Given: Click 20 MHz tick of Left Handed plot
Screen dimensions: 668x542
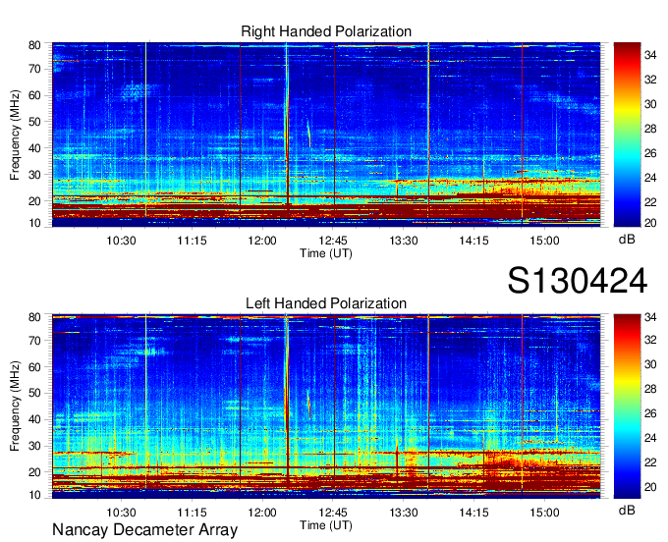Looking at the screenshot, I should [34, 472].
